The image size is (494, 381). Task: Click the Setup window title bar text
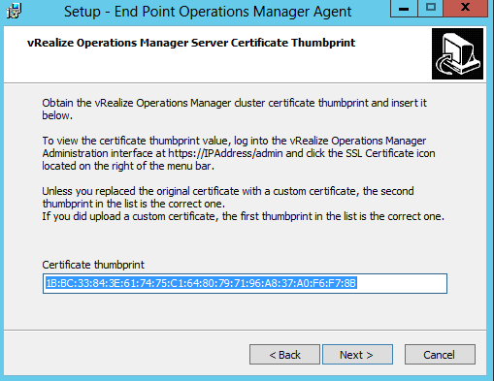point(208,12)
